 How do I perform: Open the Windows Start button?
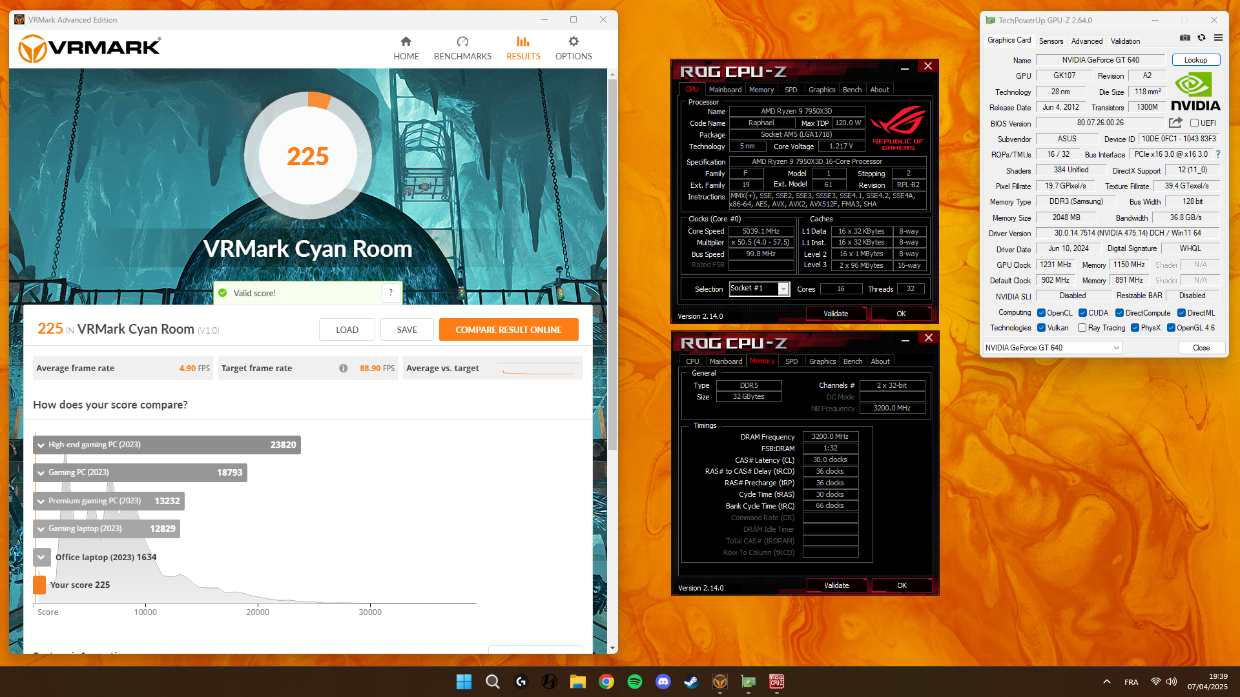(464, 682)
